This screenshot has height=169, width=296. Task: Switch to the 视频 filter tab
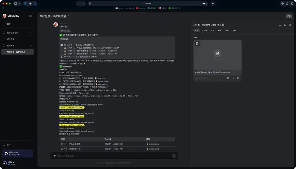pos(220,30)
